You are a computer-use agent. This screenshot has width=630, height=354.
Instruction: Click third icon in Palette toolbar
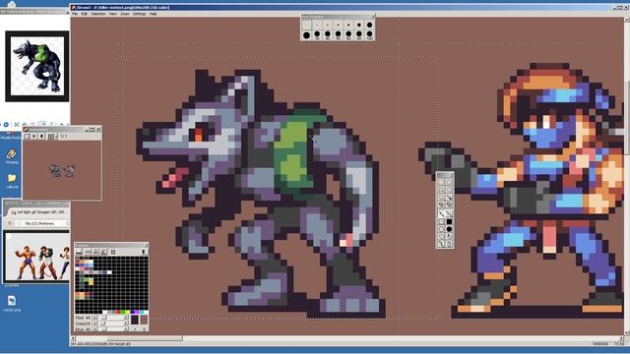[96, 252]
